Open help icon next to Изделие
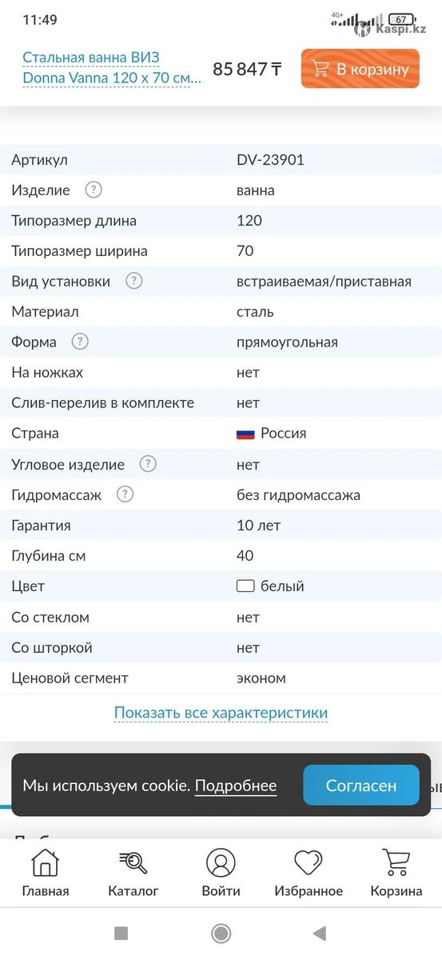This screenshot has height=960, width=442. 94,190
